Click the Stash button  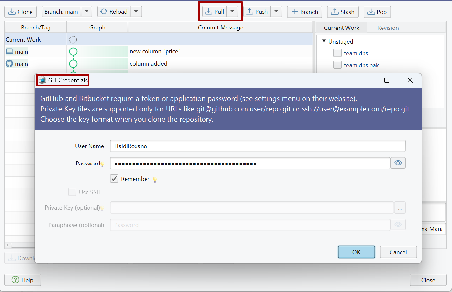343,12
